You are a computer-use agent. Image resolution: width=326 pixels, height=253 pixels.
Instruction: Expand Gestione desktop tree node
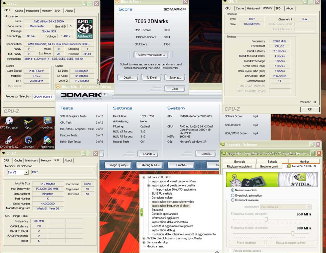pyautogui.click(x=144, y=242)
